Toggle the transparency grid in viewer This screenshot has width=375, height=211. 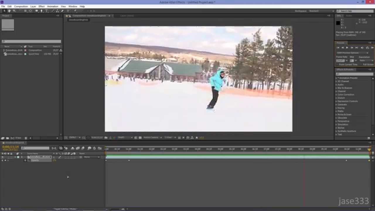140,137
